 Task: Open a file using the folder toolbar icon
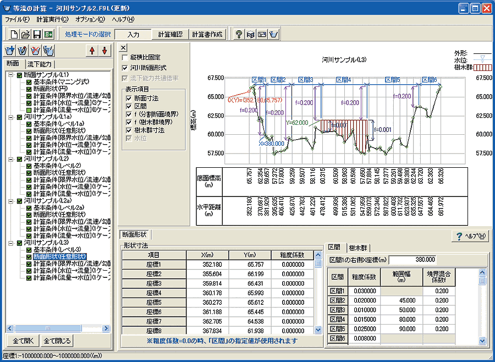point(25,34)
